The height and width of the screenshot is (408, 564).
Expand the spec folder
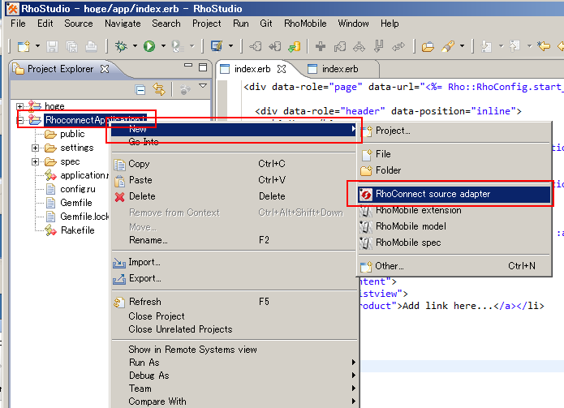pos(35,161)
